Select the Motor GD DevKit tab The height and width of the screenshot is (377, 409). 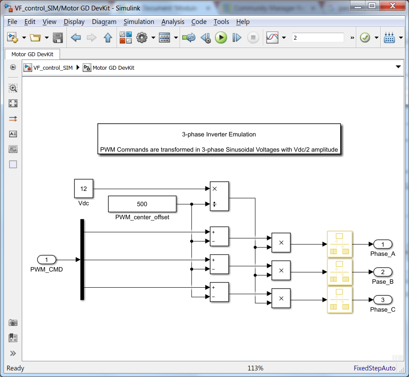point(32,54)
